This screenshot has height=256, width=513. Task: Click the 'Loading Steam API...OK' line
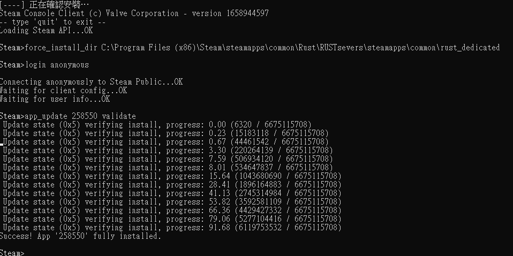(x=47, y=31)
